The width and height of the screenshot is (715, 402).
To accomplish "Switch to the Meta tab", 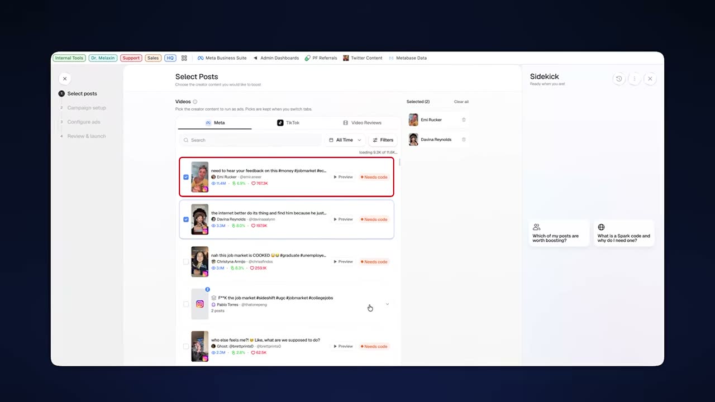I will click(215, 123).
